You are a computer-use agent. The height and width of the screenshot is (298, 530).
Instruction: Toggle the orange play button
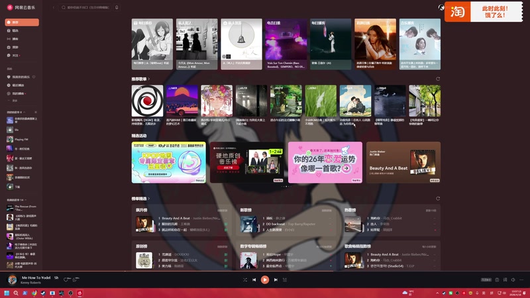(265, 279)
